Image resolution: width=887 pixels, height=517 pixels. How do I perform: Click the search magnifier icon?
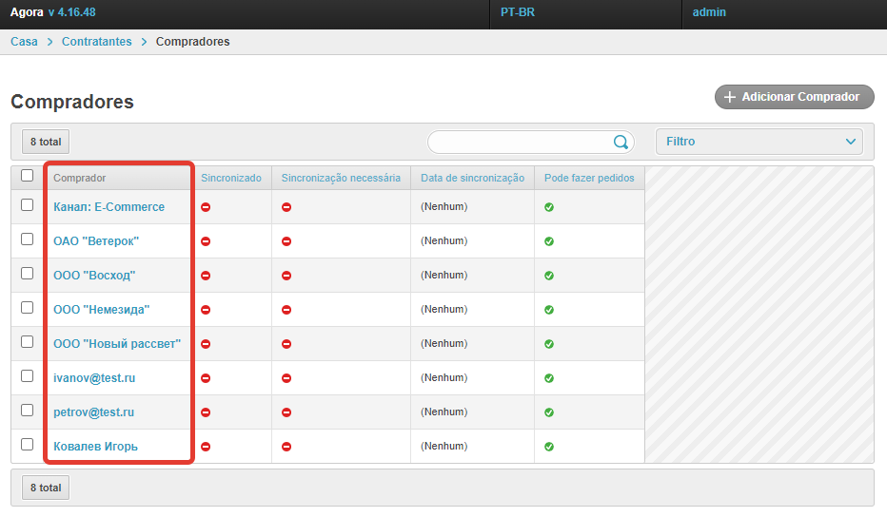pyautogui.click(x=621, y=142)
